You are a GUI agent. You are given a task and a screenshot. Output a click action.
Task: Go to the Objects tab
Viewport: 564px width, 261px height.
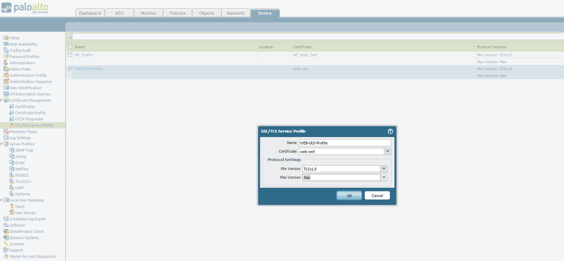point(207,13)
